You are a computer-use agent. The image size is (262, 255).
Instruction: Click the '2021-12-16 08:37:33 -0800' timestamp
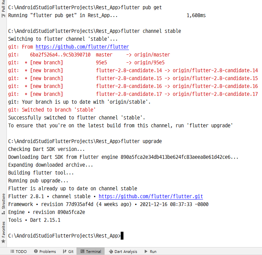(174, 204)
